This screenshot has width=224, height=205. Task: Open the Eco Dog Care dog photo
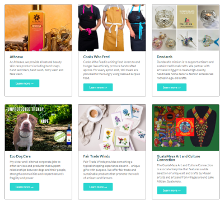pos(39,128)
